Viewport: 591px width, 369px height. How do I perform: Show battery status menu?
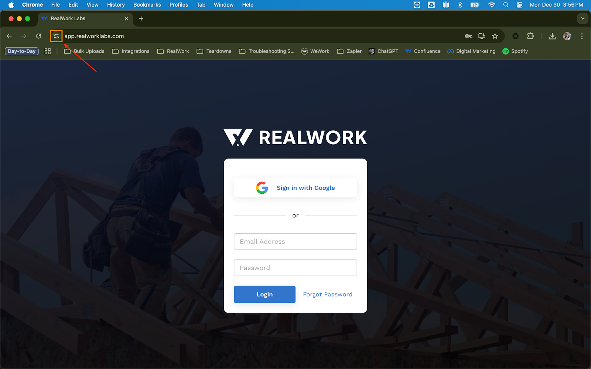pyautogui.click(x=475, y=5)
